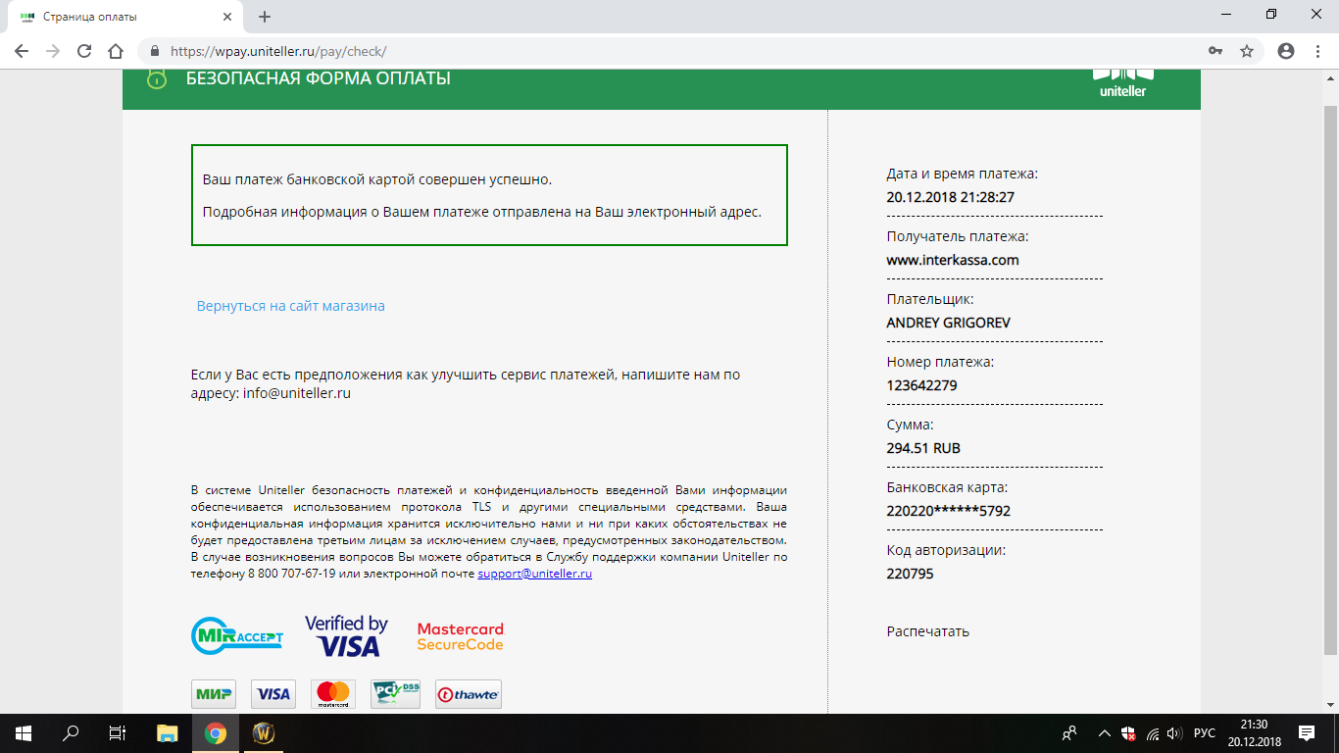
Task: Open File Explorer from the taskbar
Action: click(x=168, y=733)
